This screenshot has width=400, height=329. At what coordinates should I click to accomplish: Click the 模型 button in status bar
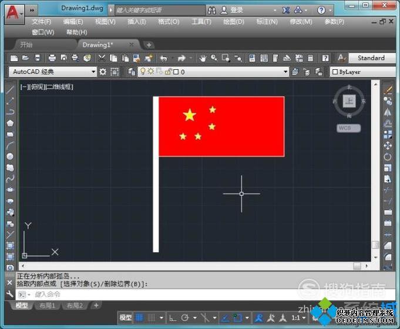point(126,317)
